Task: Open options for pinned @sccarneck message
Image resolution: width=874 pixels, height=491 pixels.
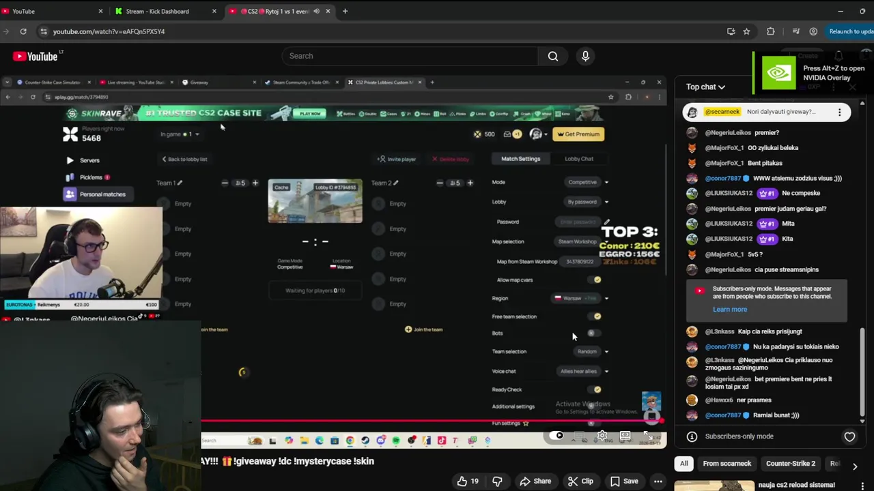Action: tap(839, 113)
